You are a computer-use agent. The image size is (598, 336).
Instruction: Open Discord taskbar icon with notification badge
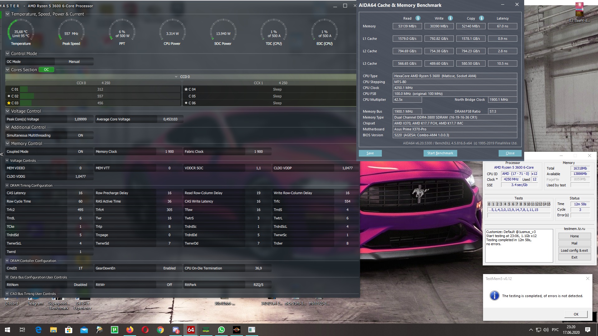176,330
